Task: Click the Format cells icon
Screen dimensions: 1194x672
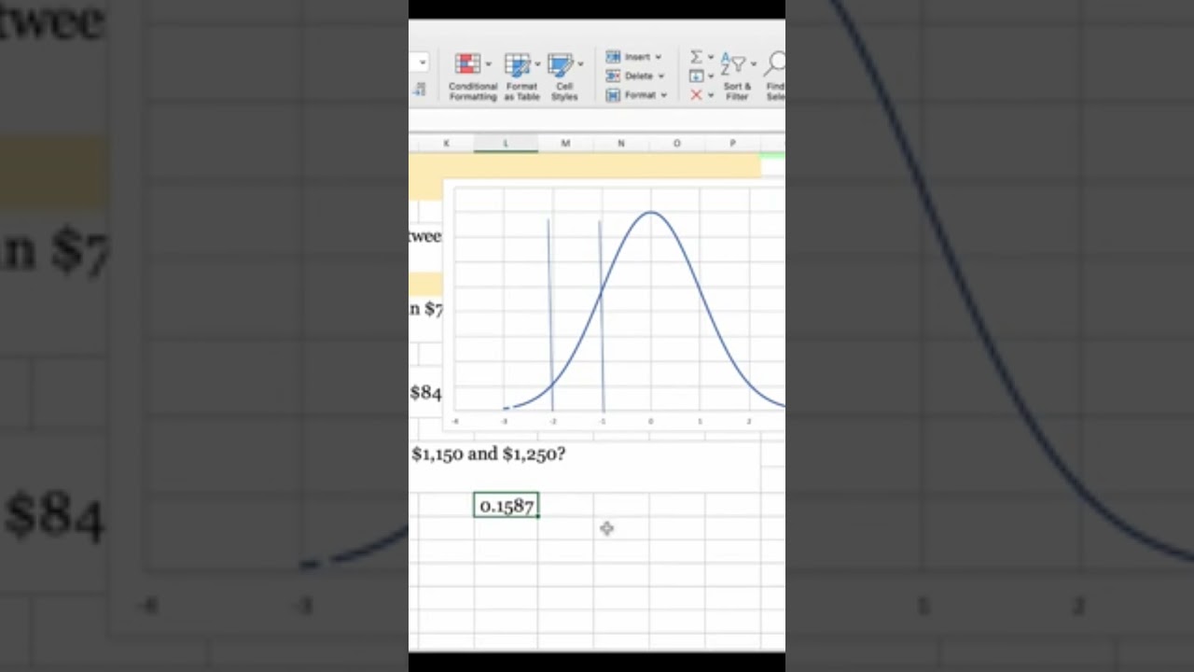Action: point(613,95)
